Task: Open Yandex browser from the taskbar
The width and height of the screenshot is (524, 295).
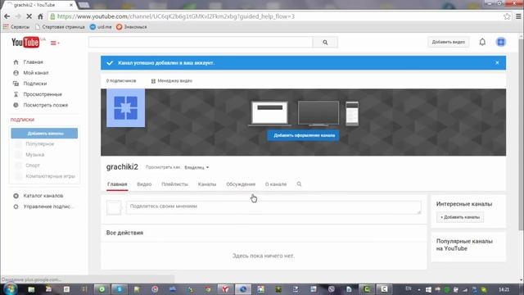Action: tap(225, 289)
